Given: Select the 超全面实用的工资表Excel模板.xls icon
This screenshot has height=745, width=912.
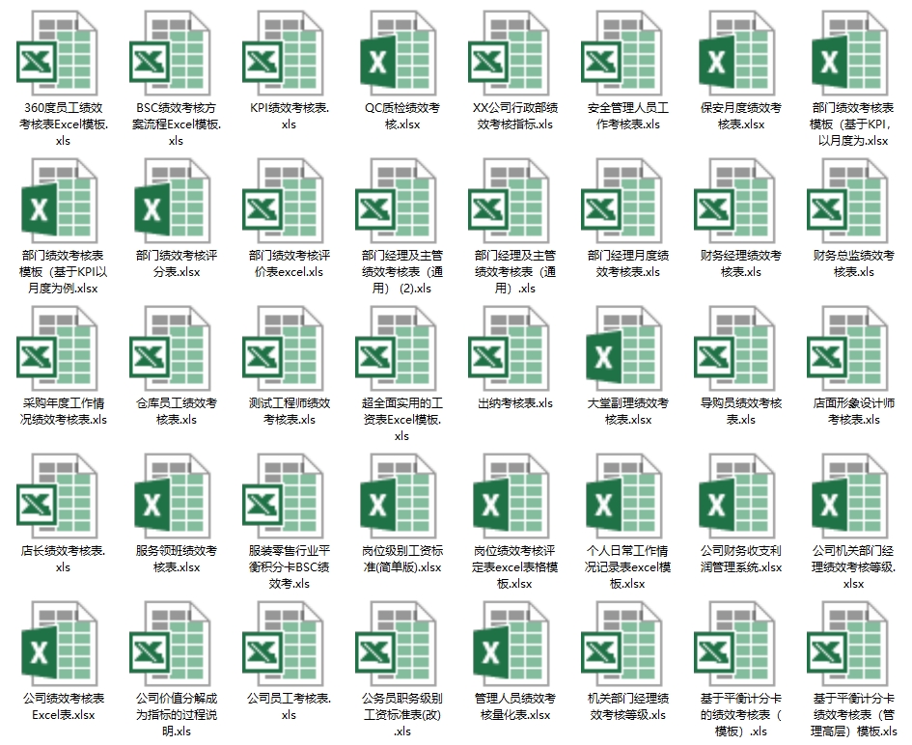Looking at the screenshot, I should 396,347.
